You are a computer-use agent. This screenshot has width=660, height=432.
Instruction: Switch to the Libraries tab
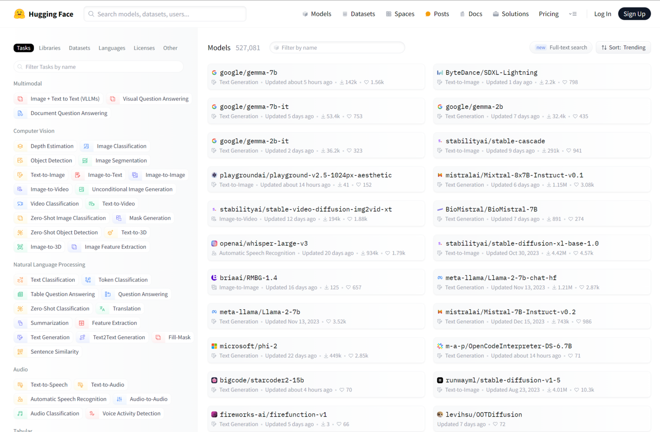[x=49, y=48]
